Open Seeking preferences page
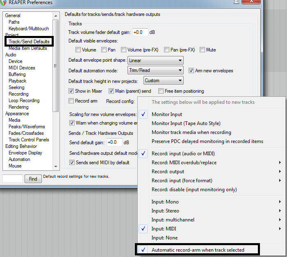The image size is (287, 257). point(16,87)
